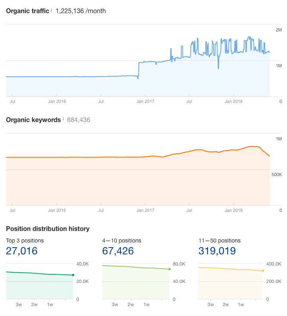Click the 1w tick on 11—50 chart

pyautogui.click(x=241, y=304)
